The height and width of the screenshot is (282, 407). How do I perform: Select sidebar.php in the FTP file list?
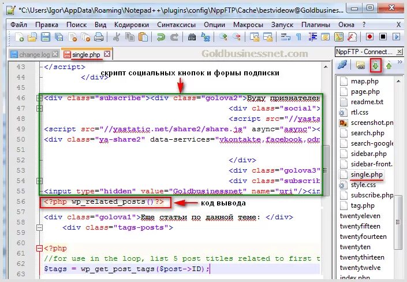(x=368, y=154)
